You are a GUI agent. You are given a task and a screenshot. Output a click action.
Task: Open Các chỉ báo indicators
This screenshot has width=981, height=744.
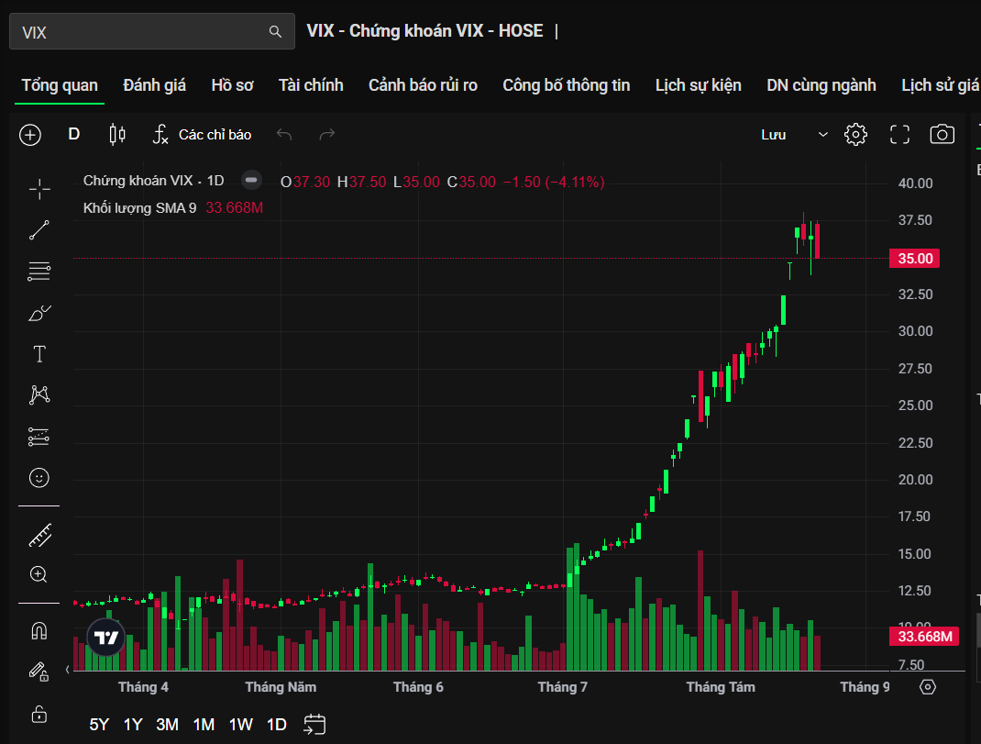202,135
